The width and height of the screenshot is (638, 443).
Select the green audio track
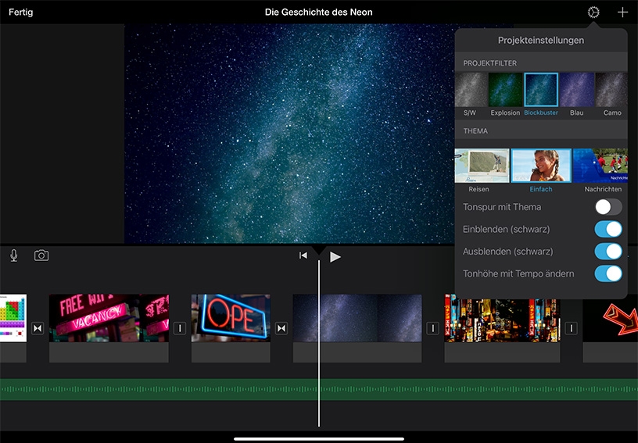(x=319, y=389)
